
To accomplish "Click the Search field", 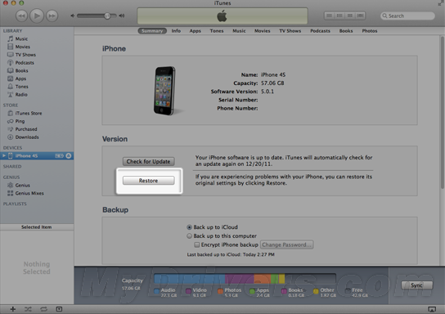I will (407, 16).
